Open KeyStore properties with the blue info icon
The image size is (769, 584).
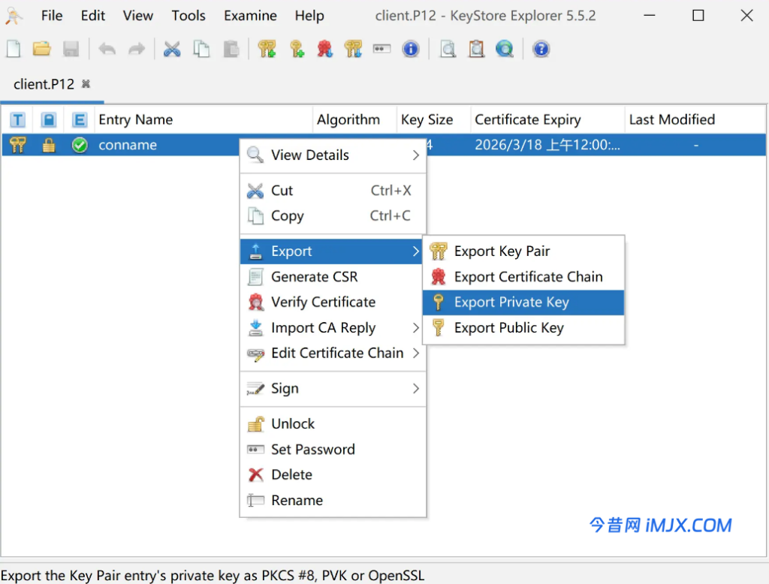click(411, 49)
